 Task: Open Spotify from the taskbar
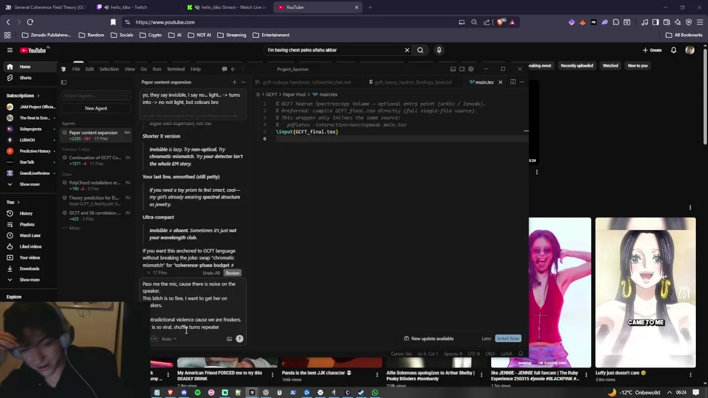(x=197, y=392)
